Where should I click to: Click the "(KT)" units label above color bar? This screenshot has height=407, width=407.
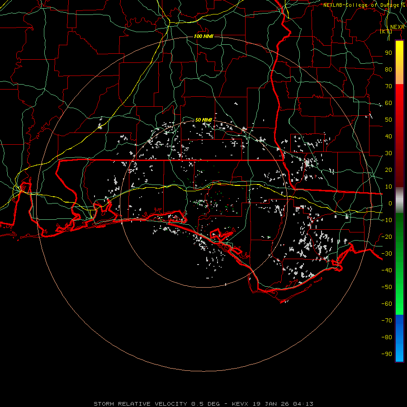(x=386, y=31)
